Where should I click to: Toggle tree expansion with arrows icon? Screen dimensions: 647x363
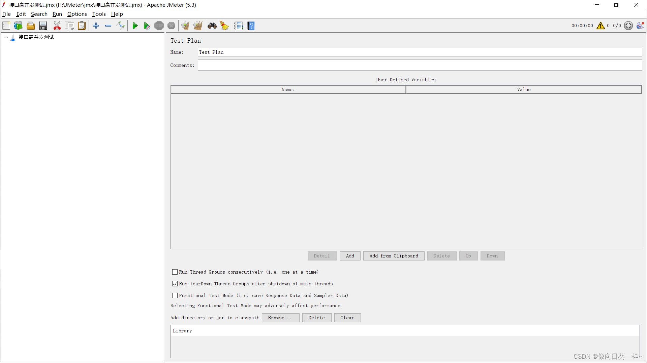120,26
